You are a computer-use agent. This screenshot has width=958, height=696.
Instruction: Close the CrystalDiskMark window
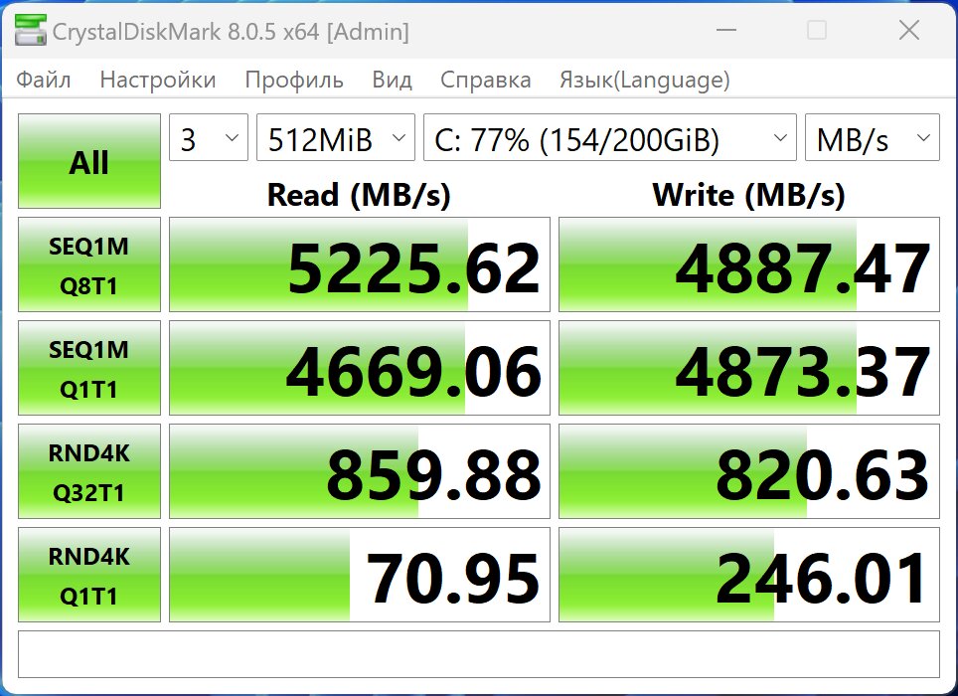[x=909, y=30]
